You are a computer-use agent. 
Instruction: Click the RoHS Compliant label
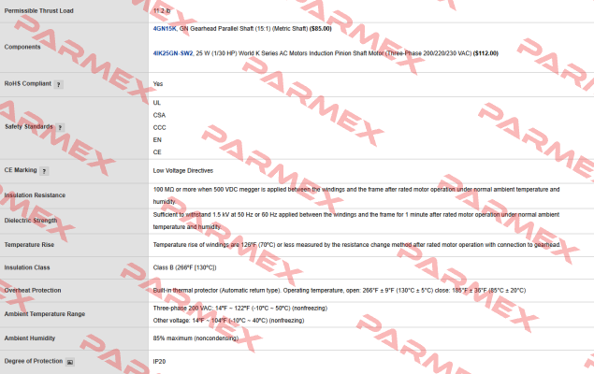coord(28,83)
